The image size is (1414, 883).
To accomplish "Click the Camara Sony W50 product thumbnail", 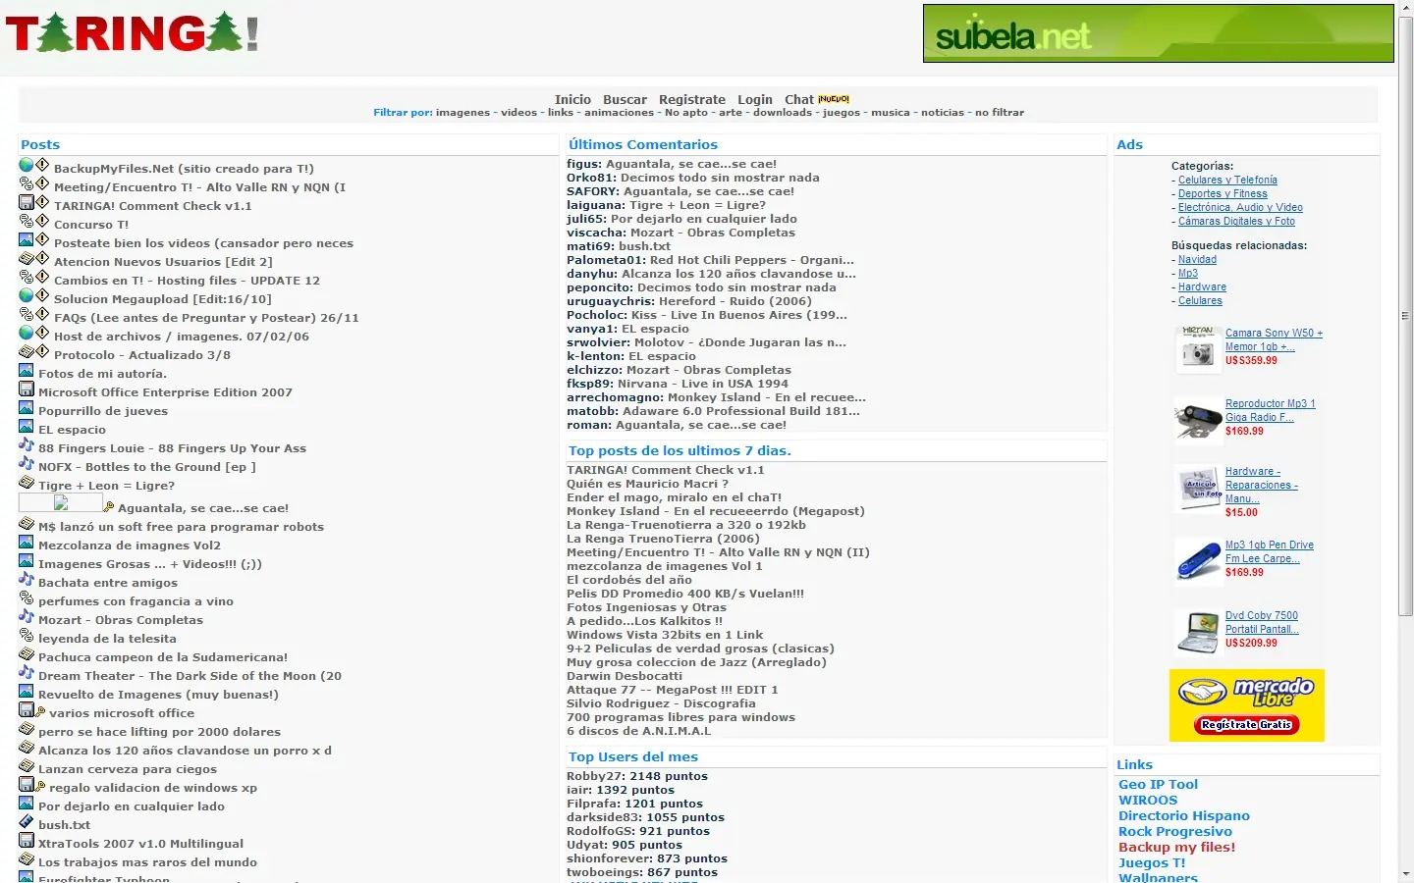I will (x=1198, y=349).
